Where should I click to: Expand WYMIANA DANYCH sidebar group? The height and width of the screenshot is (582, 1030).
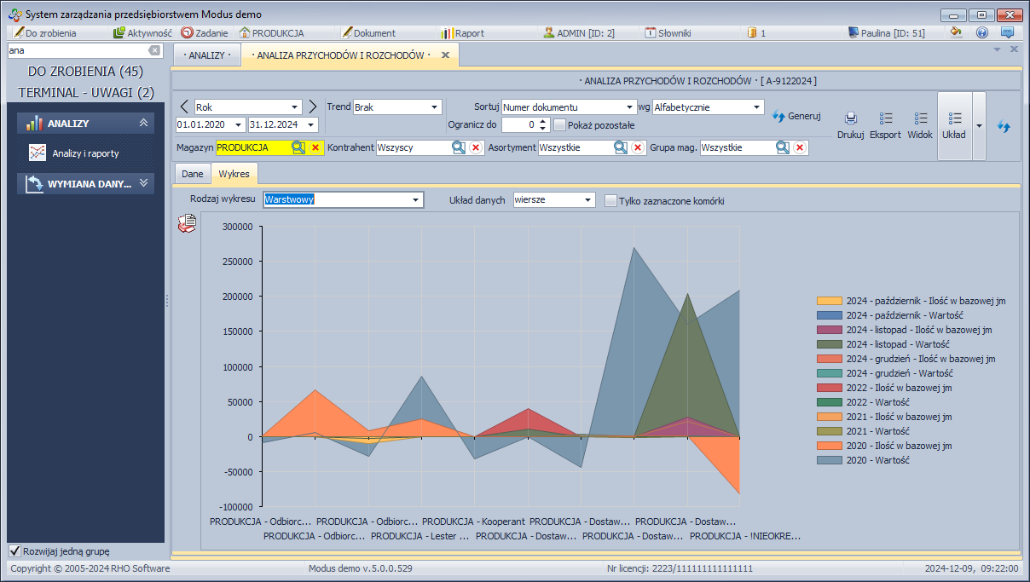(x=85, y=183)
